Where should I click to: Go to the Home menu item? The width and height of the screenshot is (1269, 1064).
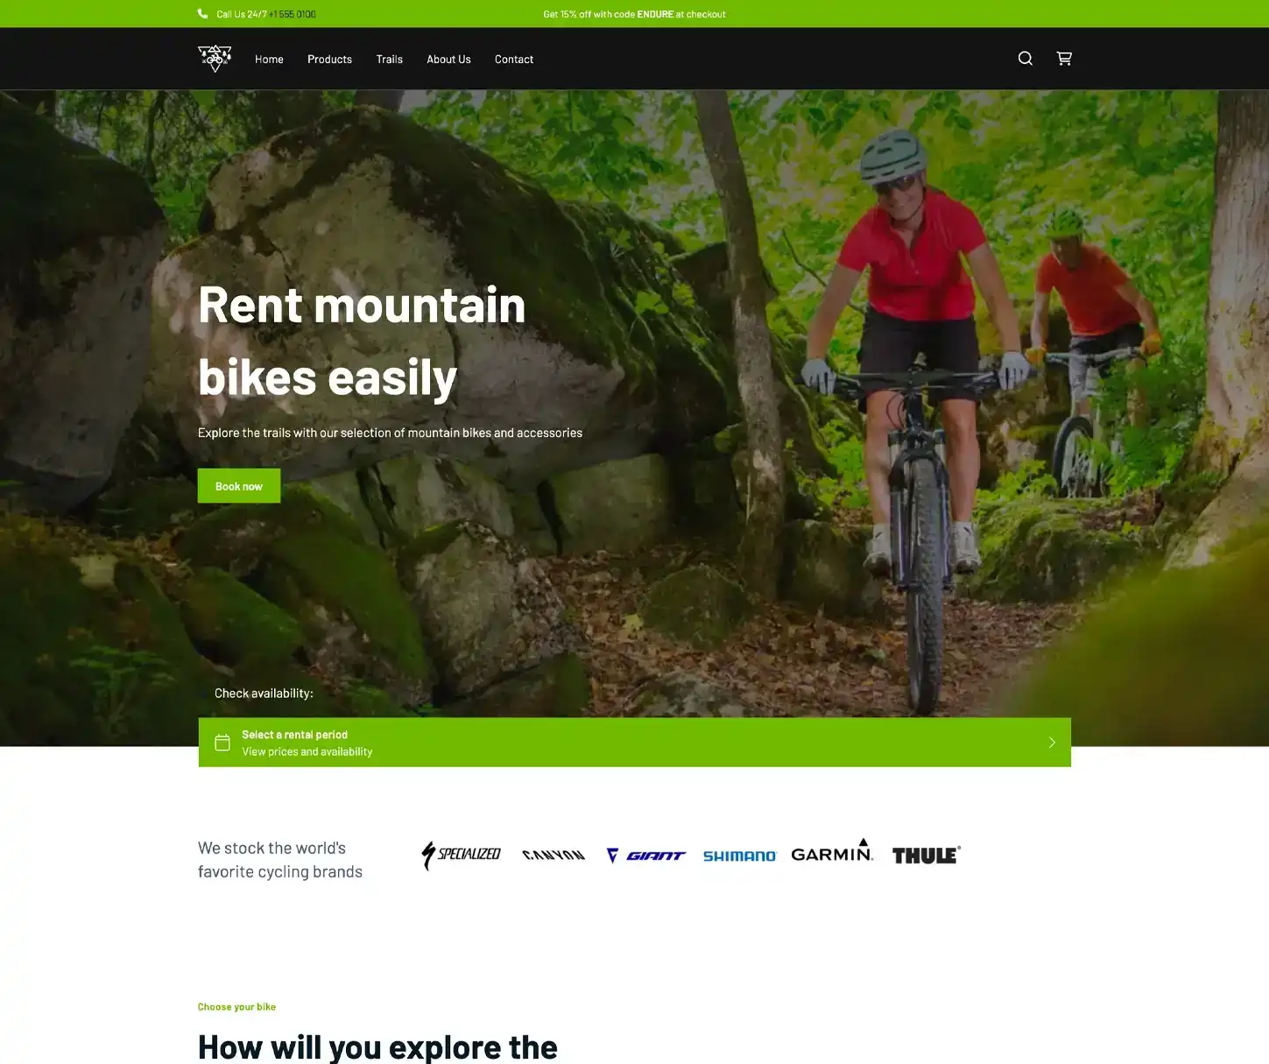click(x=269, y=60)
